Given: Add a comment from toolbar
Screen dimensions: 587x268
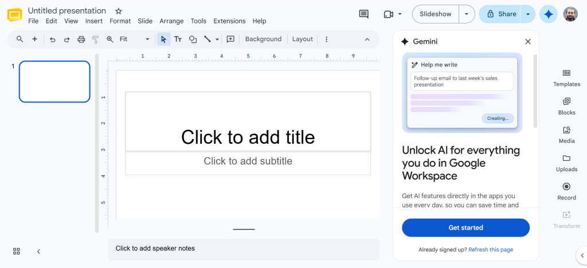Looking at the screenshot, I should tap(230, 39).
